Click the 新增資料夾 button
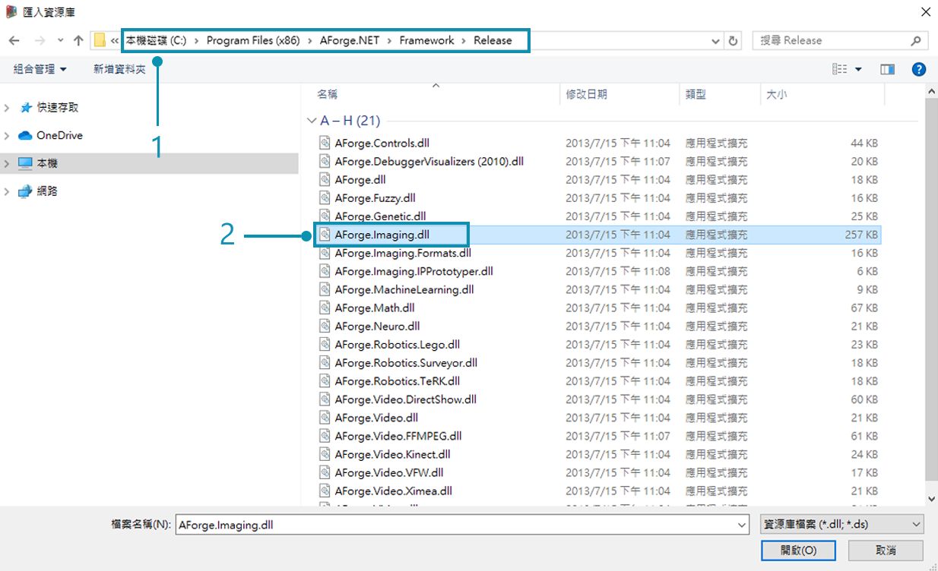Image resolution: width=938 pixels, height=571 pixels. 119,69
